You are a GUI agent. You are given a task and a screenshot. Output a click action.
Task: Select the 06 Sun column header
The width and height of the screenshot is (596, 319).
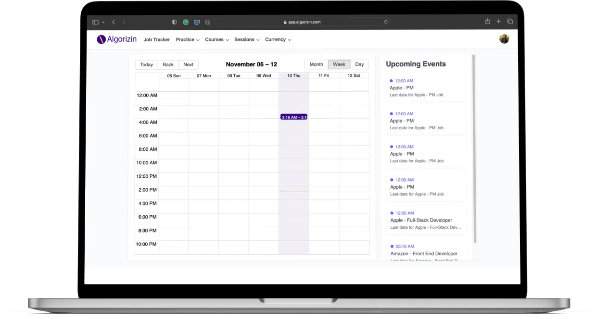coord(174,76)
